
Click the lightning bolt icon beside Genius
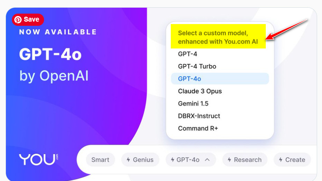129,160
